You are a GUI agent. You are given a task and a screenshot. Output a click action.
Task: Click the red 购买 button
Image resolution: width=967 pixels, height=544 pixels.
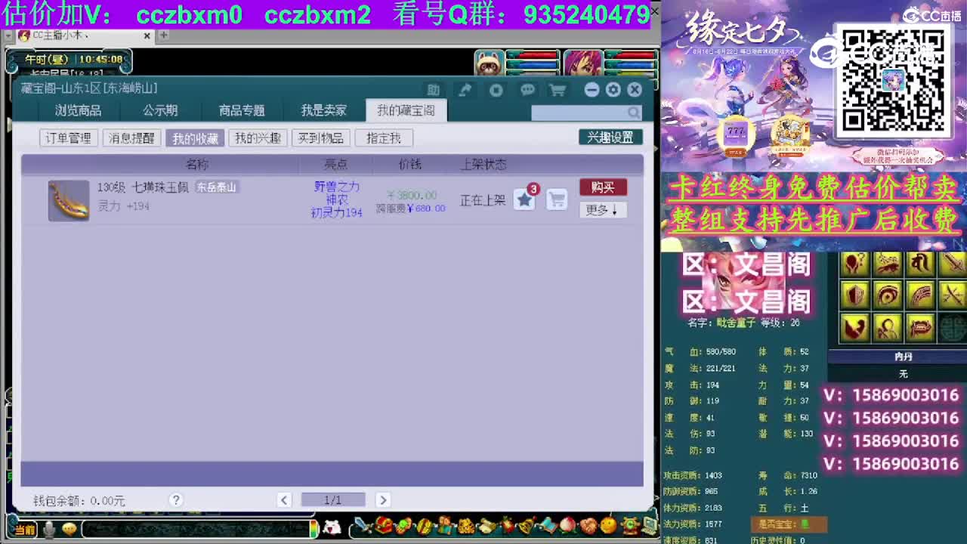coord(603,187)
